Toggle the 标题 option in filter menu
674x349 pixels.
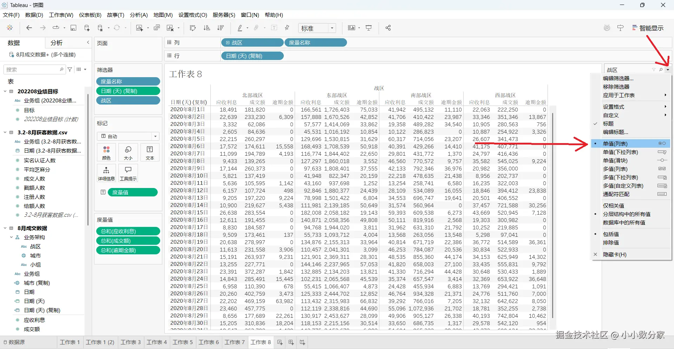click(x=631, y=123)
